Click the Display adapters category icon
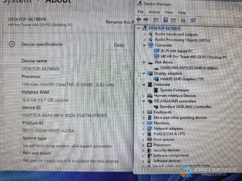 (150, 73)
